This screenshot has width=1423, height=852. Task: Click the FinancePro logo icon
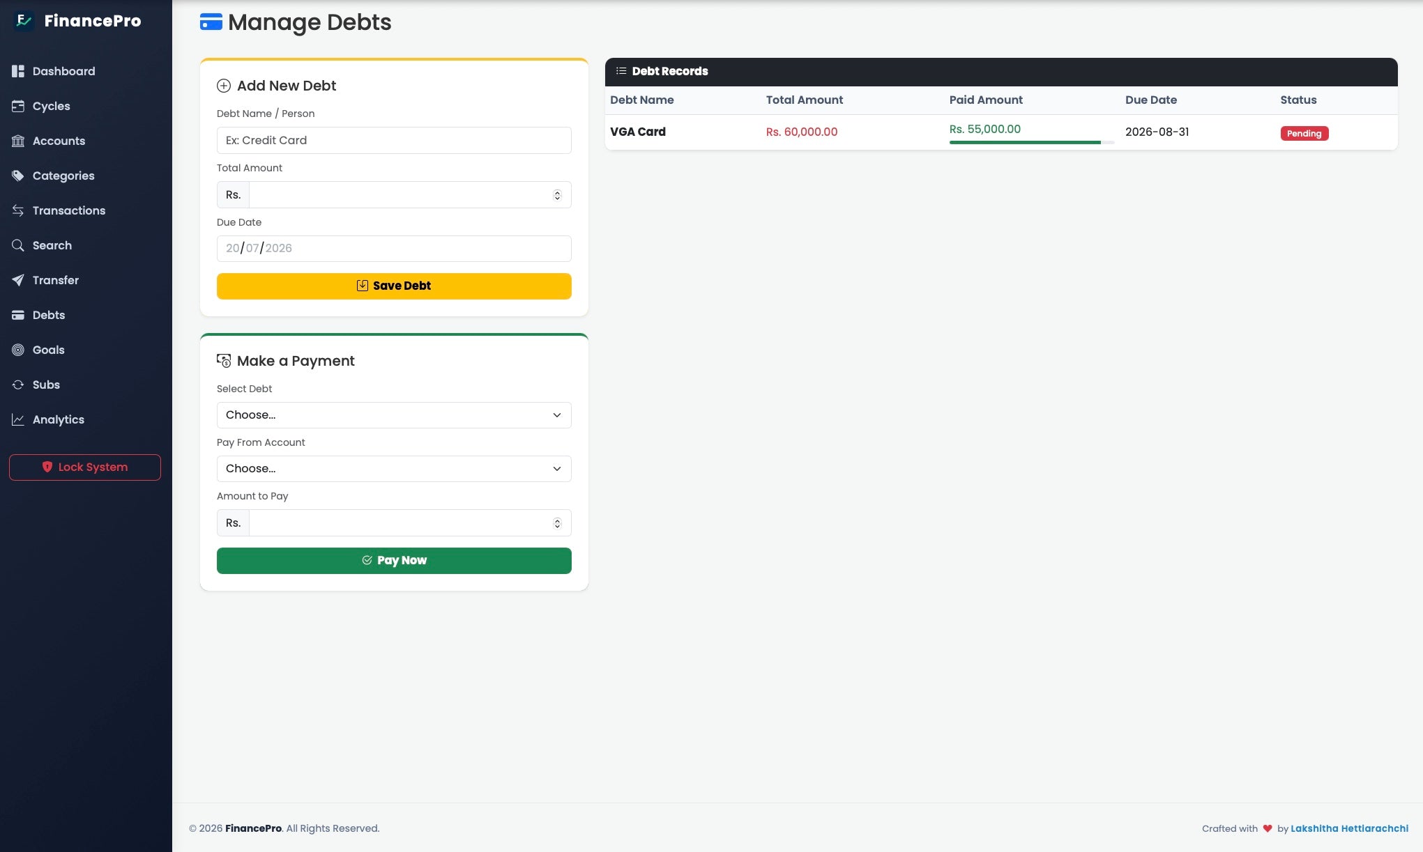[24, 21]
